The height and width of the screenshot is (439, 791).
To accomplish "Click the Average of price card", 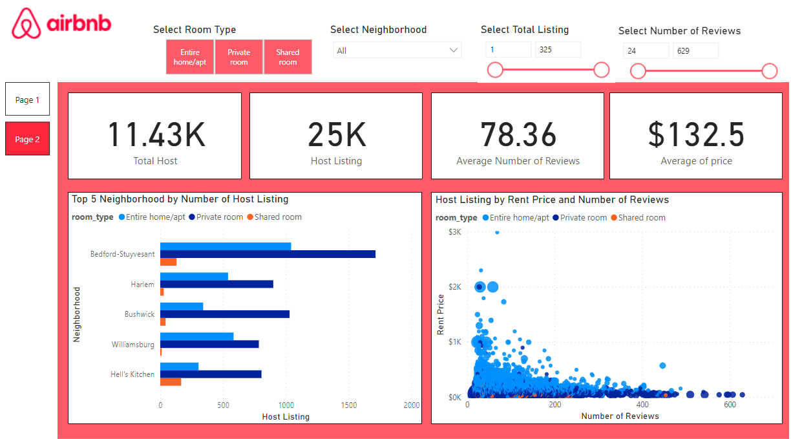I will pos(695,136).
